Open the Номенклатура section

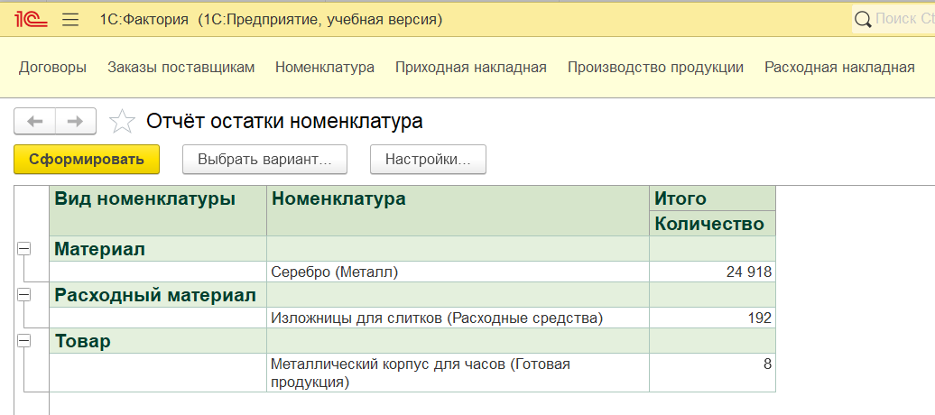[x=324, y=68]
